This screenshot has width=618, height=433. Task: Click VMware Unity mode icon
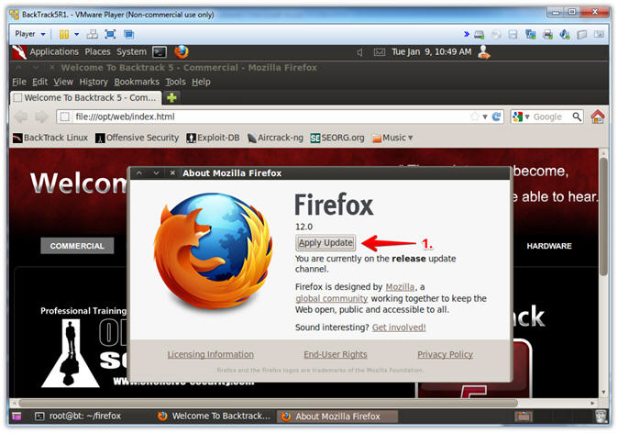(128, 34)
